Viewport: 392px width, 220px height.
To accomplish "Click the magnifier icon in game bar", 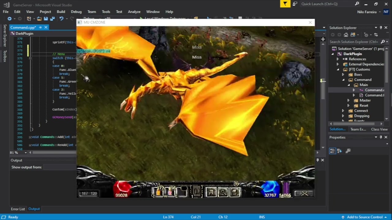I will click(223, 192).
